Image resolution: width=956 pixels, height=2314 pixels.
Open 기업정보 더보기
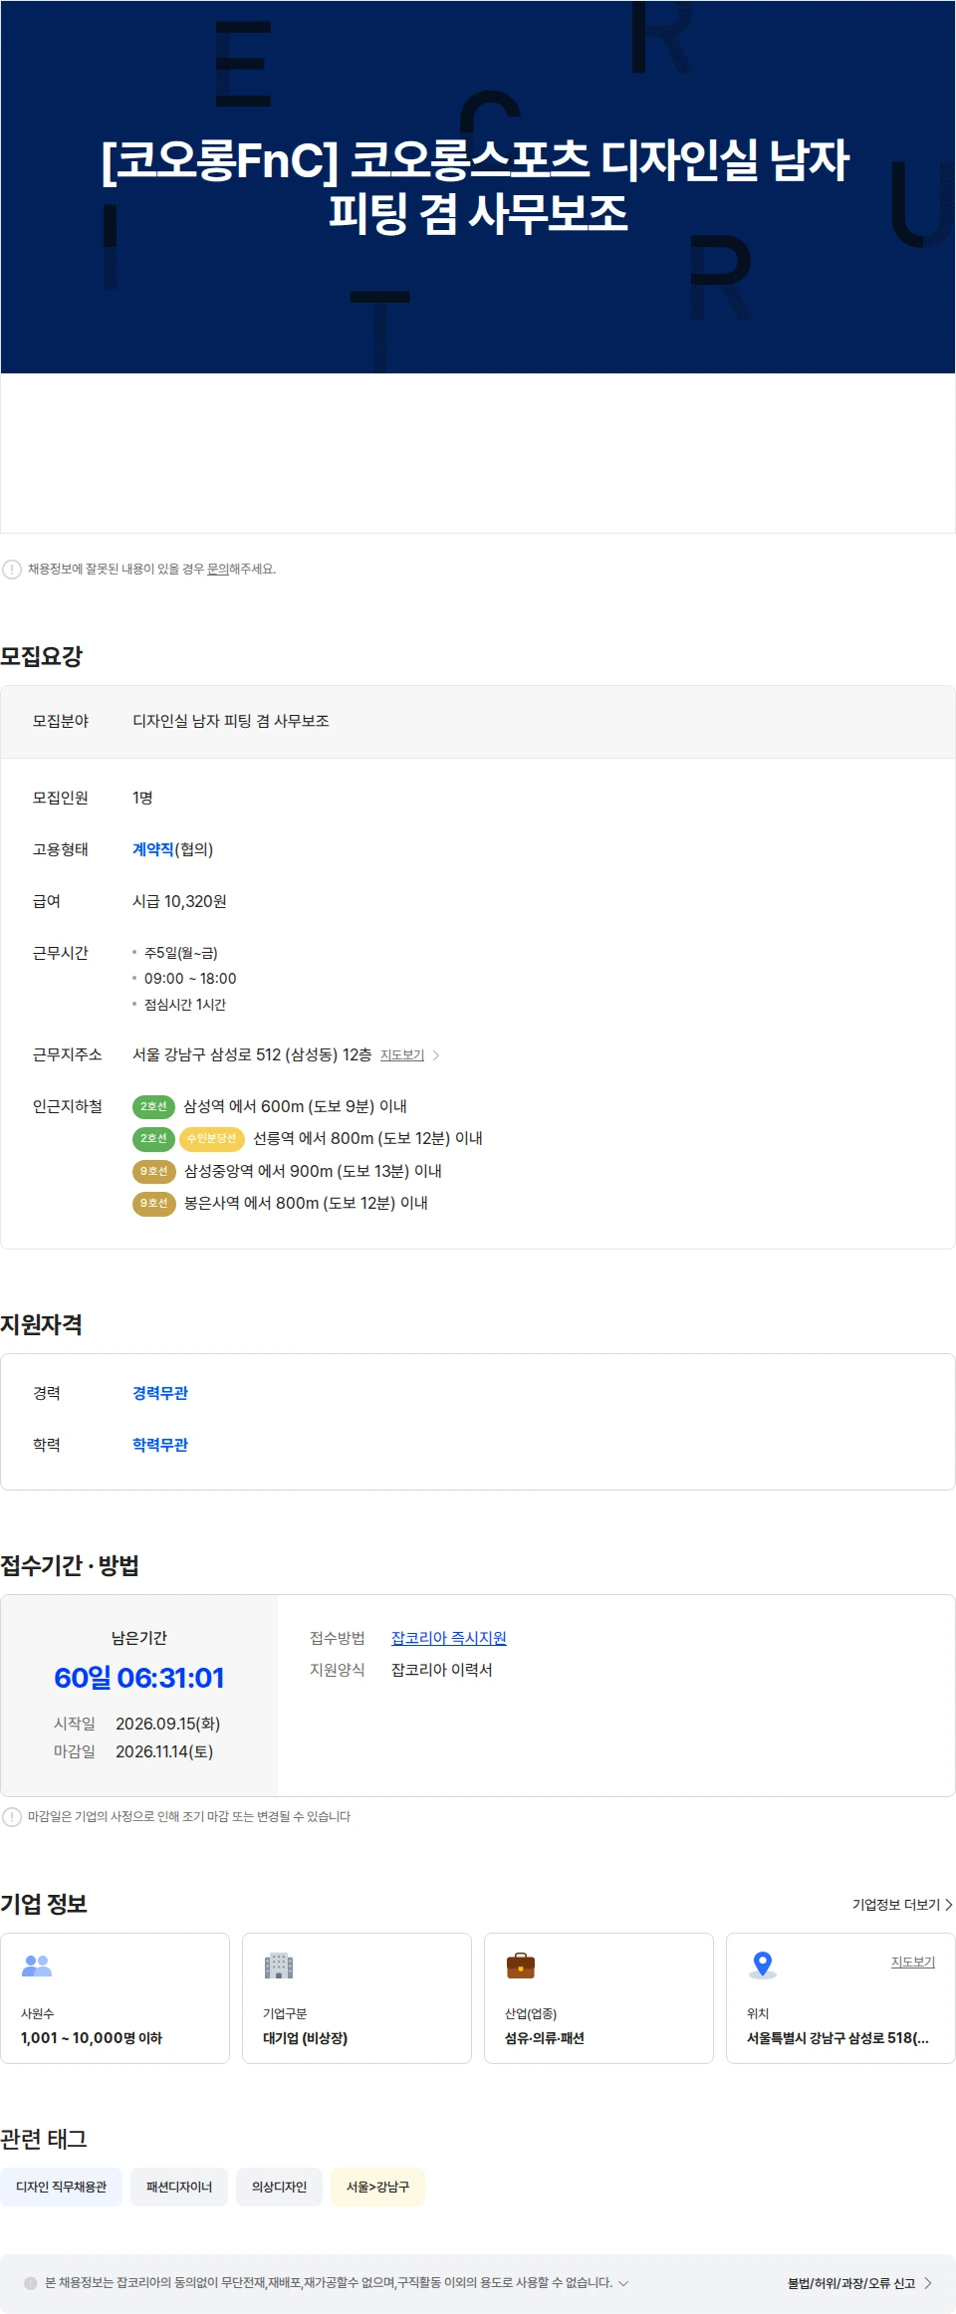[x=902, y=1905]
